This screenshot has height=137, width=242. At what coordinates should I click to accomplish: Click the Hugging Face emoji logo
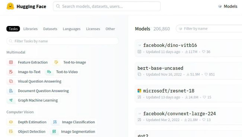point(10,6)
